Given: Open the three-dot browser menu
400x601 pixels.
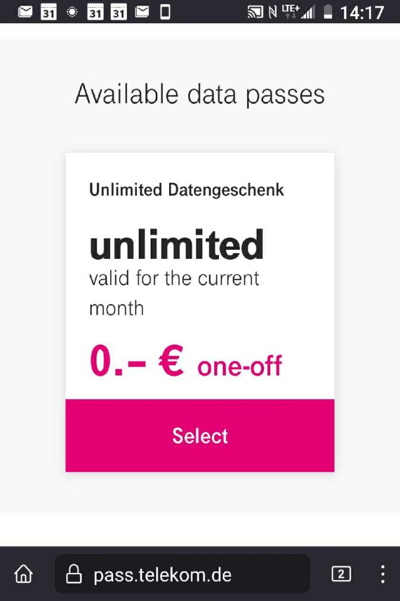Looking at the screenshot, I should pos(382,574).
